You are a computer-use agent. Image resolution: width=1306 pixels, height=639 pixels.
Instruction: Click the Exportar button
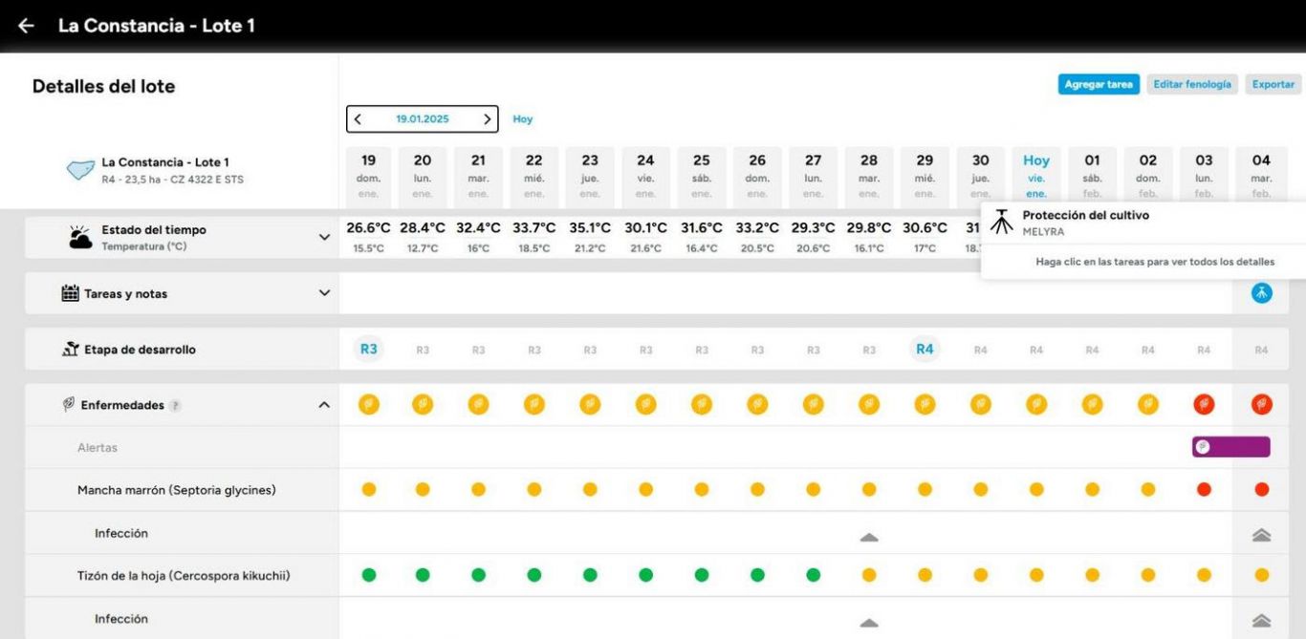tap(1273, 84)
